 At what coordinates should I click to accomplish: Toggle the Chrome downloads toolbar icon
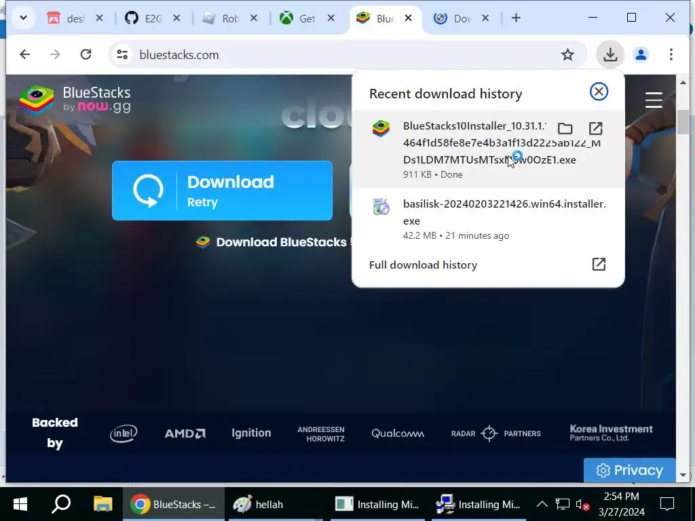point(610,54)
